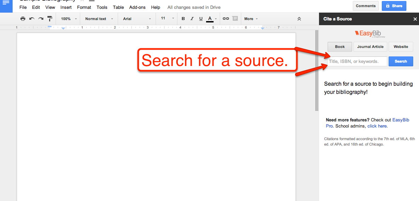419x201 pixels.
Task: Click the EasyBib logo
Action: pos(370,34)
